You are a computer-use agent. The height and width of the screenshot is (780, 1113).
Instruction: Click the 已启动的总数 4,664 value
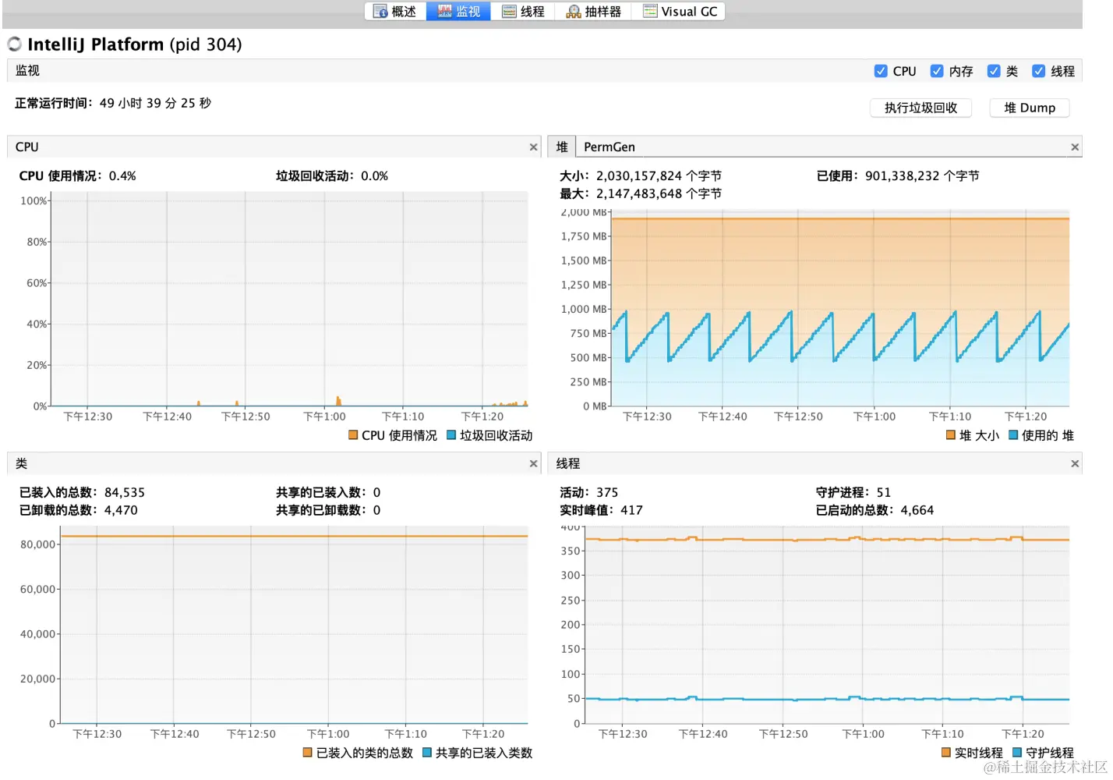[917, 511]
